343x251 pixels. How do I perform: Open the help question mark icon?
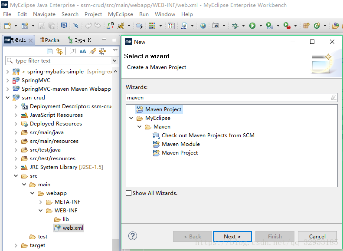tap(133, 236)
